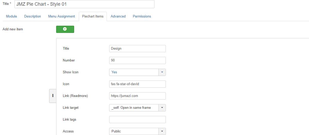Click the Link tags label
This screenshot has width=309, height=135.
(x=70, y=119)
